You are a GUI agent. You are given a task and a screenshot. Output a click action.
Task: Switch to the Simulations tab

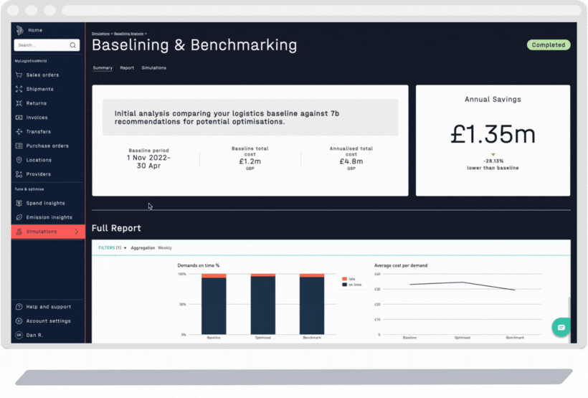tap(153, 68)
